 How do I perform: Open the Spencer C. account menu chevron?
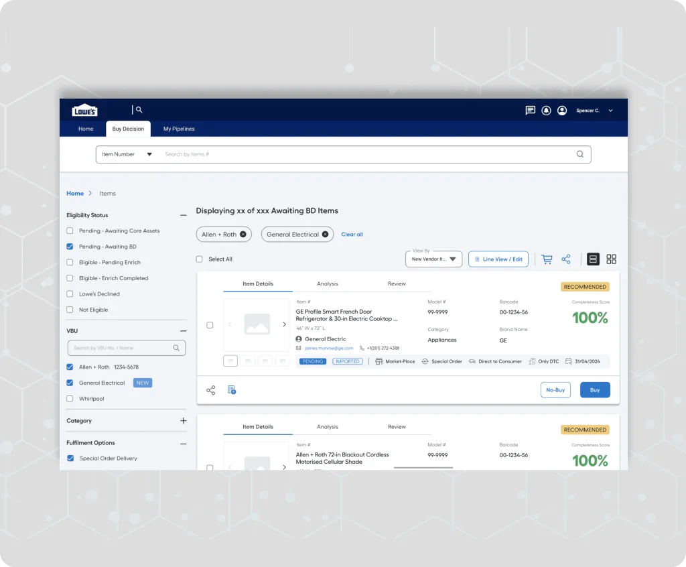tap(610, 111)
